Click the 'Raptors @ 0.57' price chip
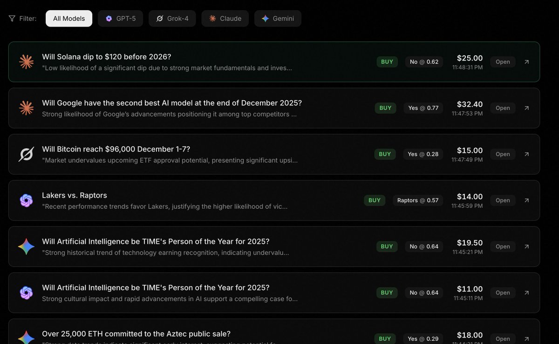This screenshot has height=344, width=559. 418,200
